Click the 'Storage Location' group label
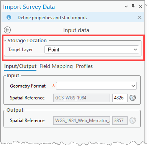The width and height of the screenshot is (151, 147). tap(27, 41)
